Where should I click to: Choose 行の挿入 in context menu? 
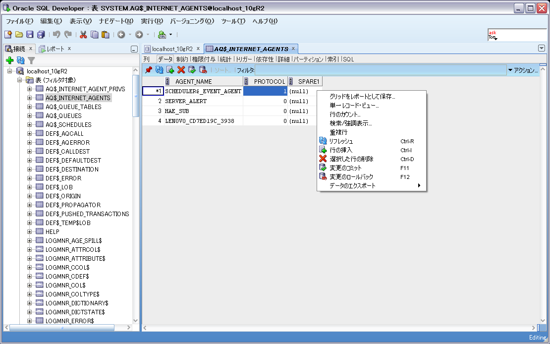click(372, 150)
